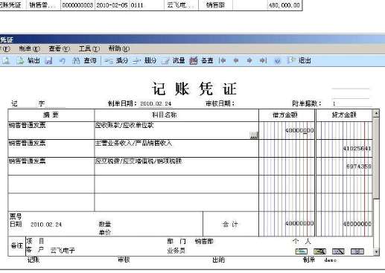Select the 主营业务收入/产品销售收入 account cell
This screenshot has width=385, height=273.
pyautogui.click(x=176, y=148)
